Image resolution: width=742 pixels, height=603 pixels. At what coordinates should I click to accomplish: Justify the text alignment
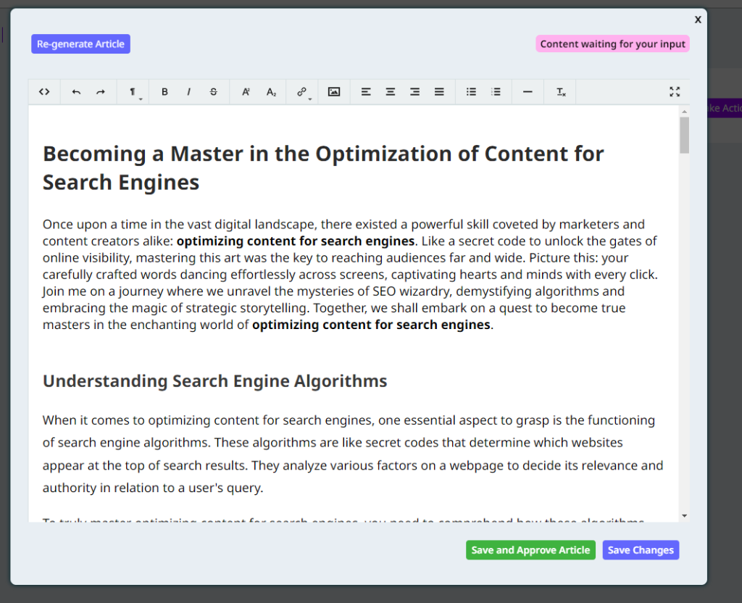(x=439, y=92)
